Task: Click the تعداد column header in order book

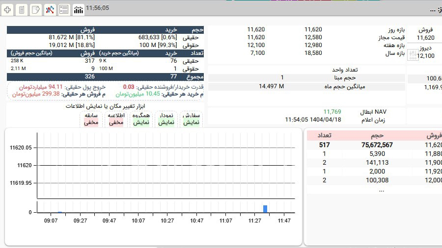Action: pyautogui.click(x=325, y=136)
